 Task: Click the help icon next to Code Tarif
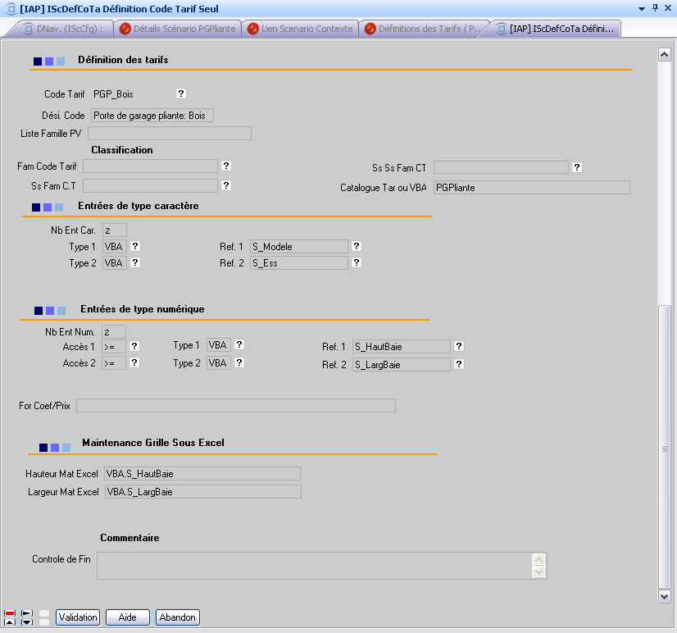pos(181,93)
